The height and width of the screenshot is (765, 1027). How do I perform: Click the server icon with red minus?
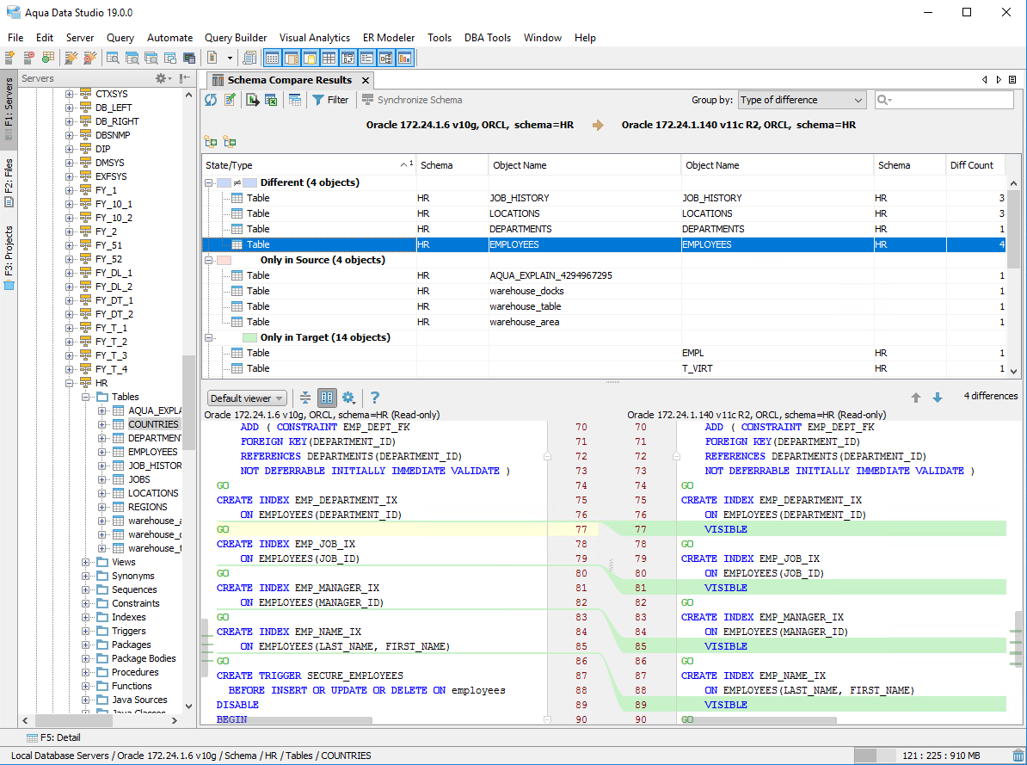pos(29,59)
